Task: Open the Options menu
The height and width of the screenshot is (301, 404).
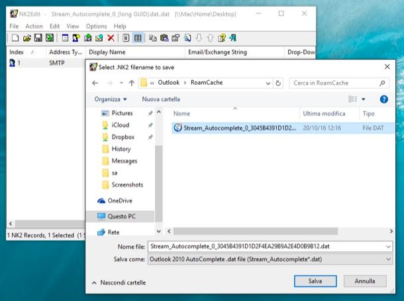Action: coord(96,27)
